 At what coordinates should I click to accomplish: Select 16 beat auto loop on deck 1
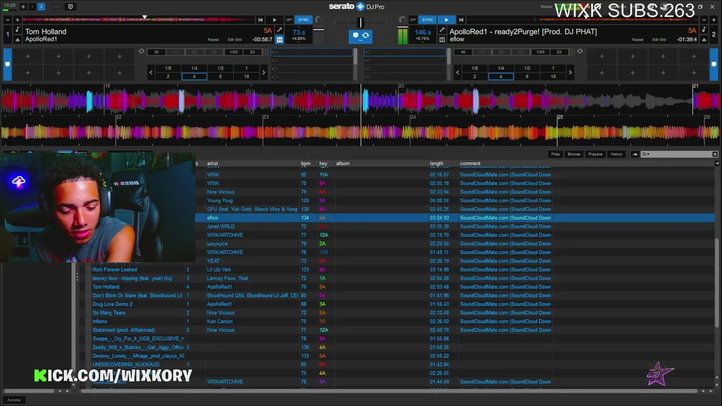[246, 76]
